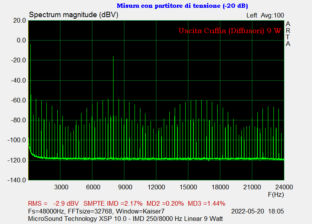Screen dimensions: 312x224
Task: Click the 18000 frequency axis label
Action: pyautogui.click(x=220, y=187)
